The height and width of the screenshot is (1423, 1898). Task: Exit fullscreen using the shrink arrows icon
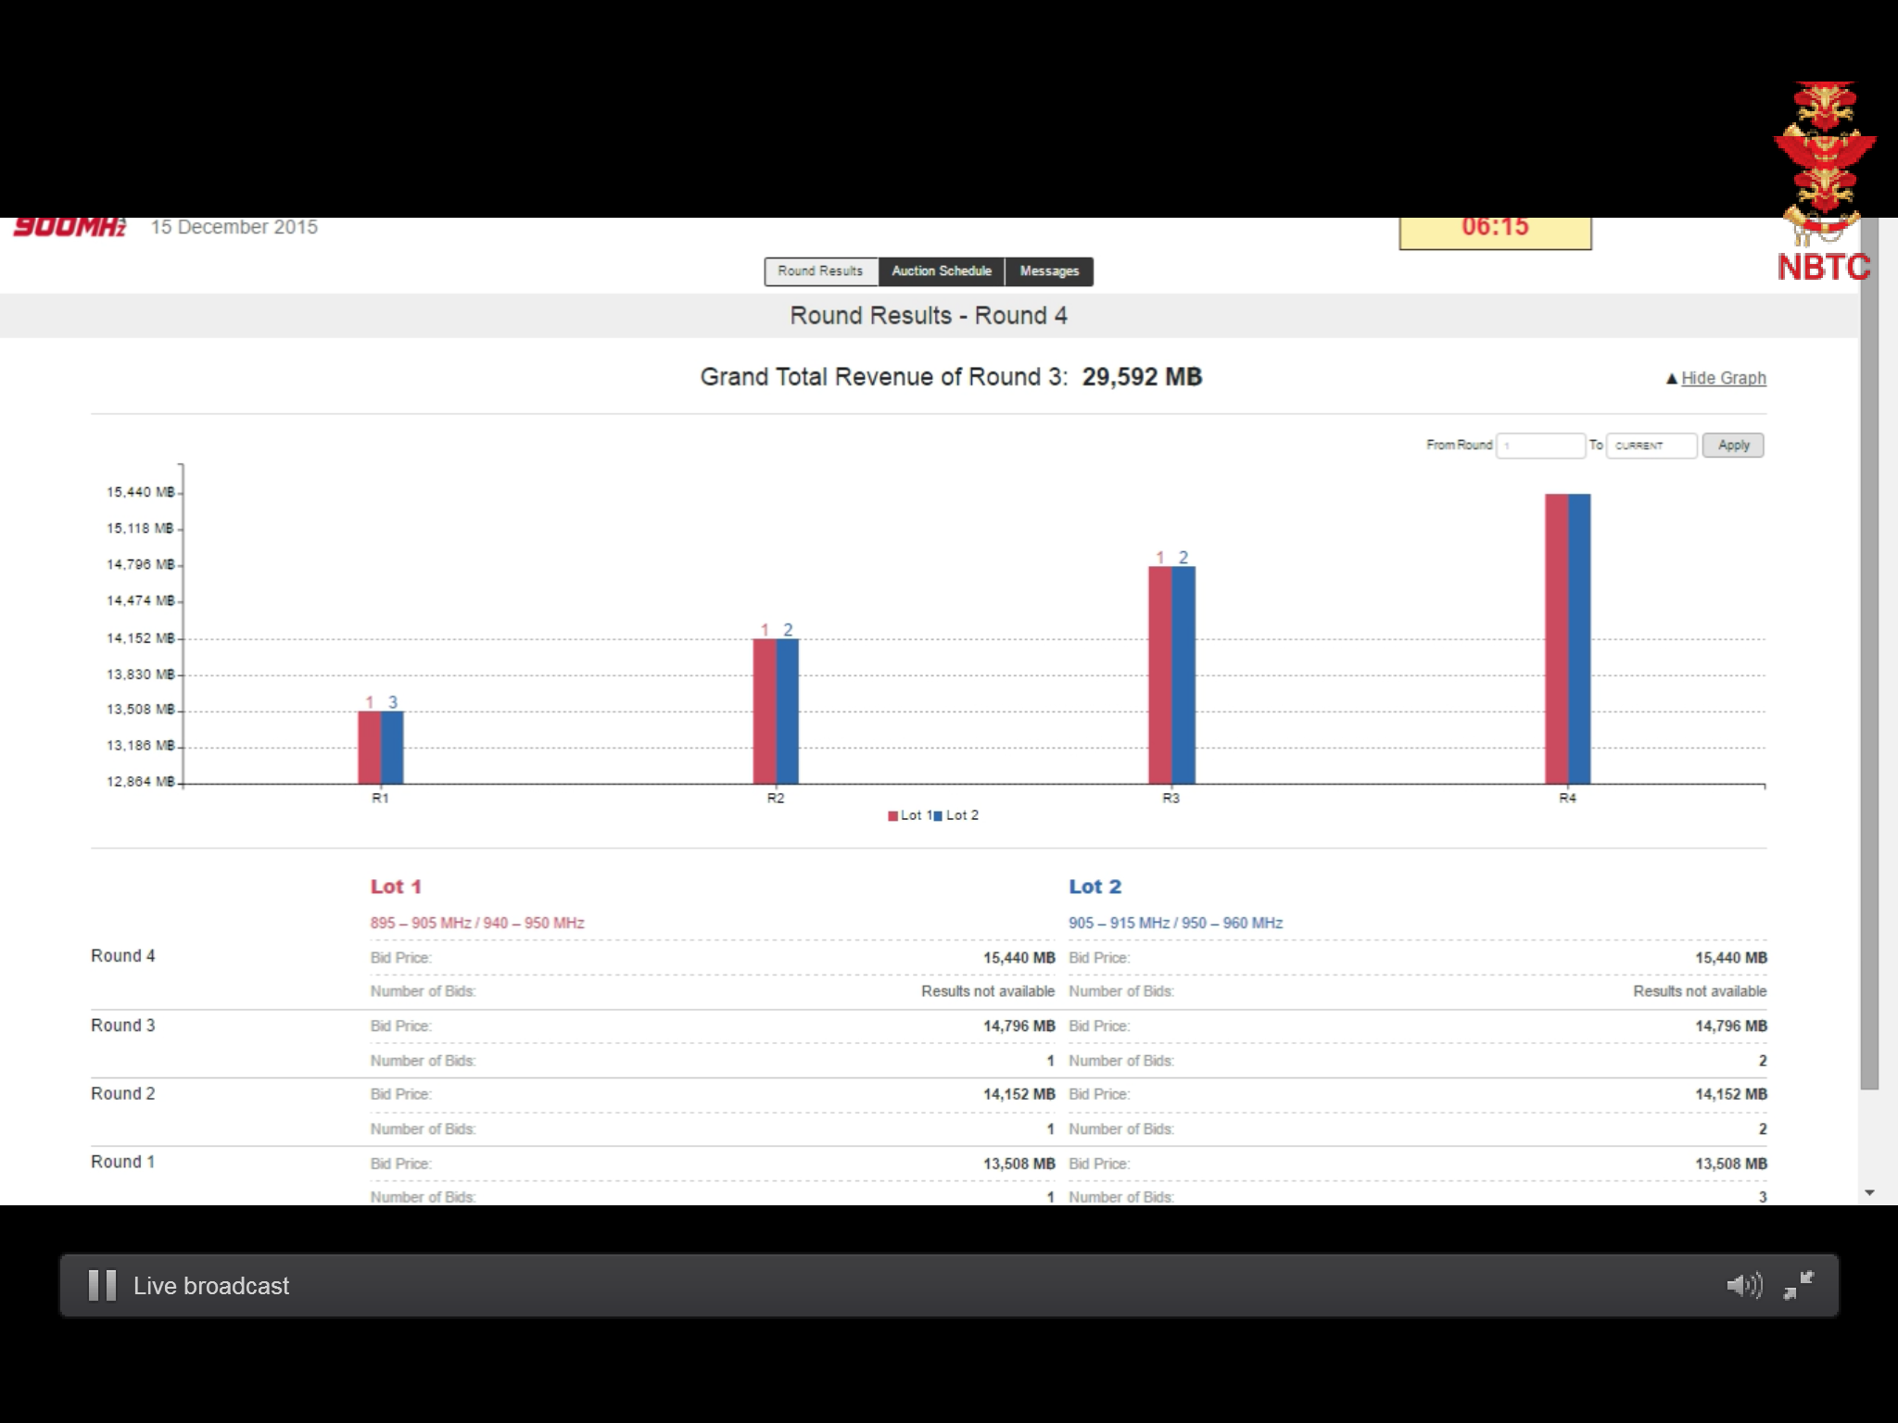pos(1798,1285)
